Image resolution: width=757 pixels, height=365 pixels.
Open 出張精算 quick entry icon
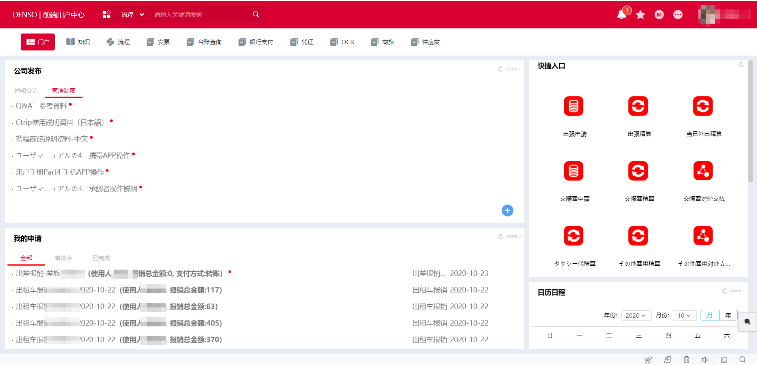click(x=638, y=106)
